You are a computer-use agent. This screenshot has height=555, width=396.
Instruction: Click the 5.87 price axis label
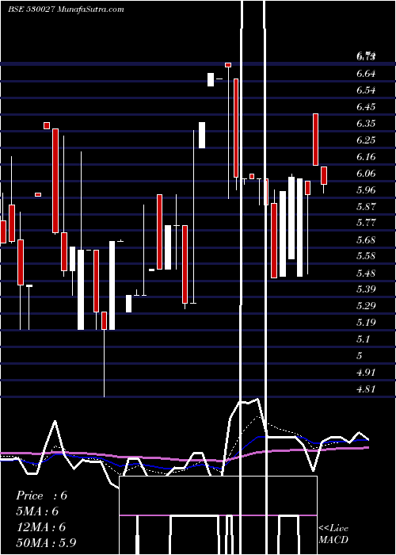click(366, 207)
